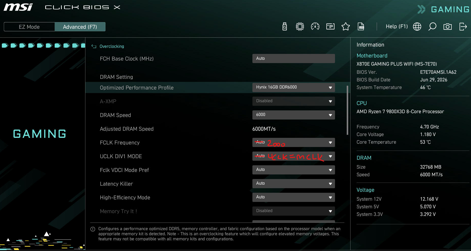Click the UCLK DIV1 MODE label

[x=121, y=156]
